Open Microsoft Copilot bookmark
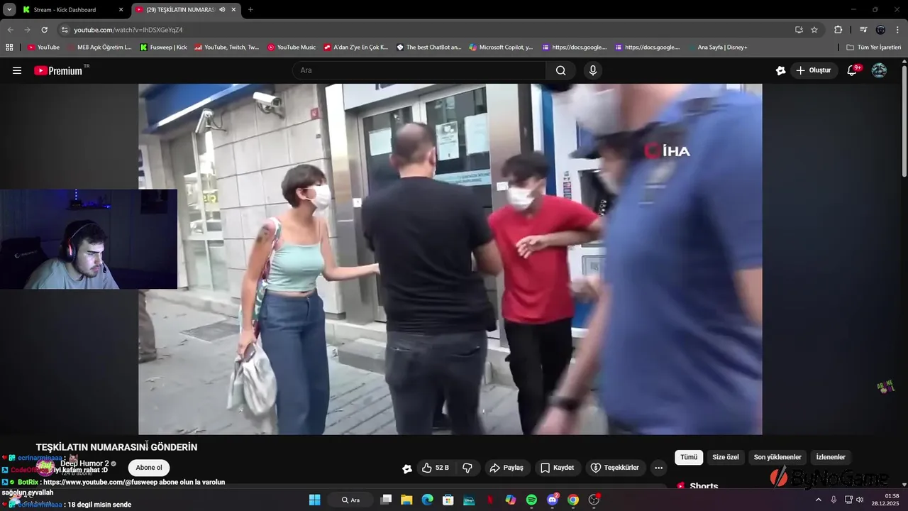908x511 pixels. (500, 47)
